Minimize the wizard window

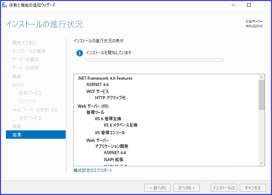point(233,5)
